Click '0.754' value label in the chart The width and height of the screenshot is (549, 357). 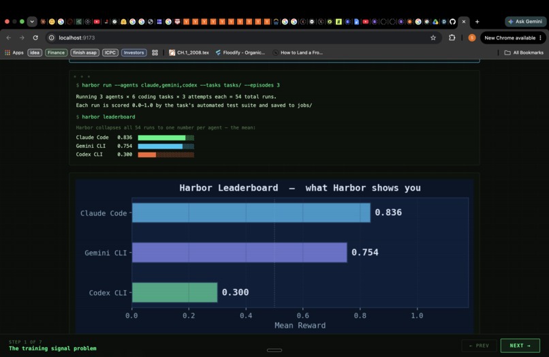[x=365, y=252]
